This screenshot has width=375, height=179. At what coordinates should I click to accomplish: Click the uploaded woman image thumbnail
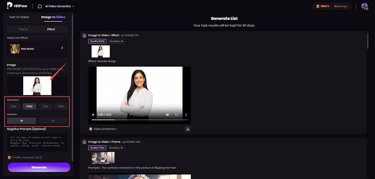(37, 86)
